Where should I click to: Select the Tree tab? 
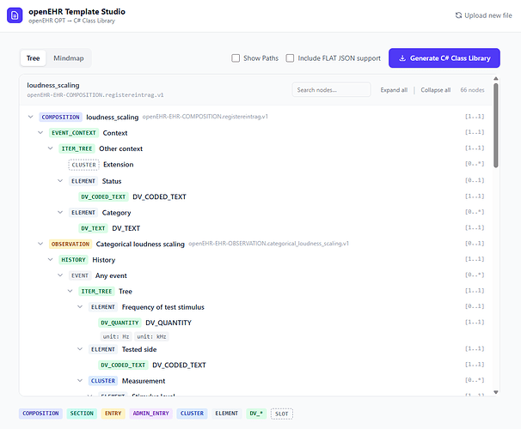coord(34,58)
